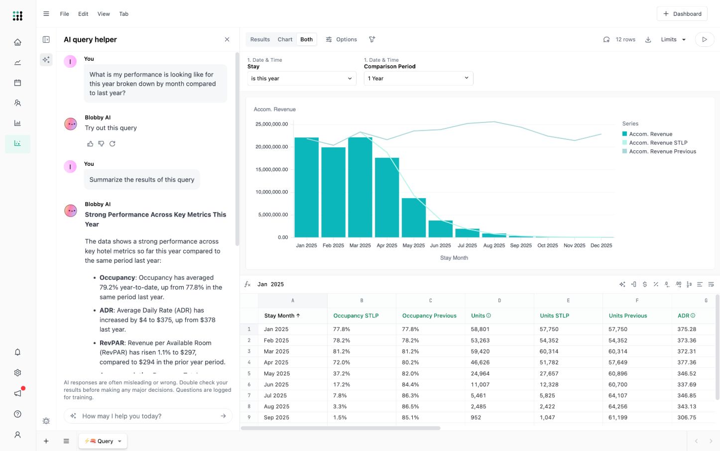This screenshot has width=720, height=451.
Task: Click the currency format dollar icon
Action: pyautogui.click(x=645, y=284)
